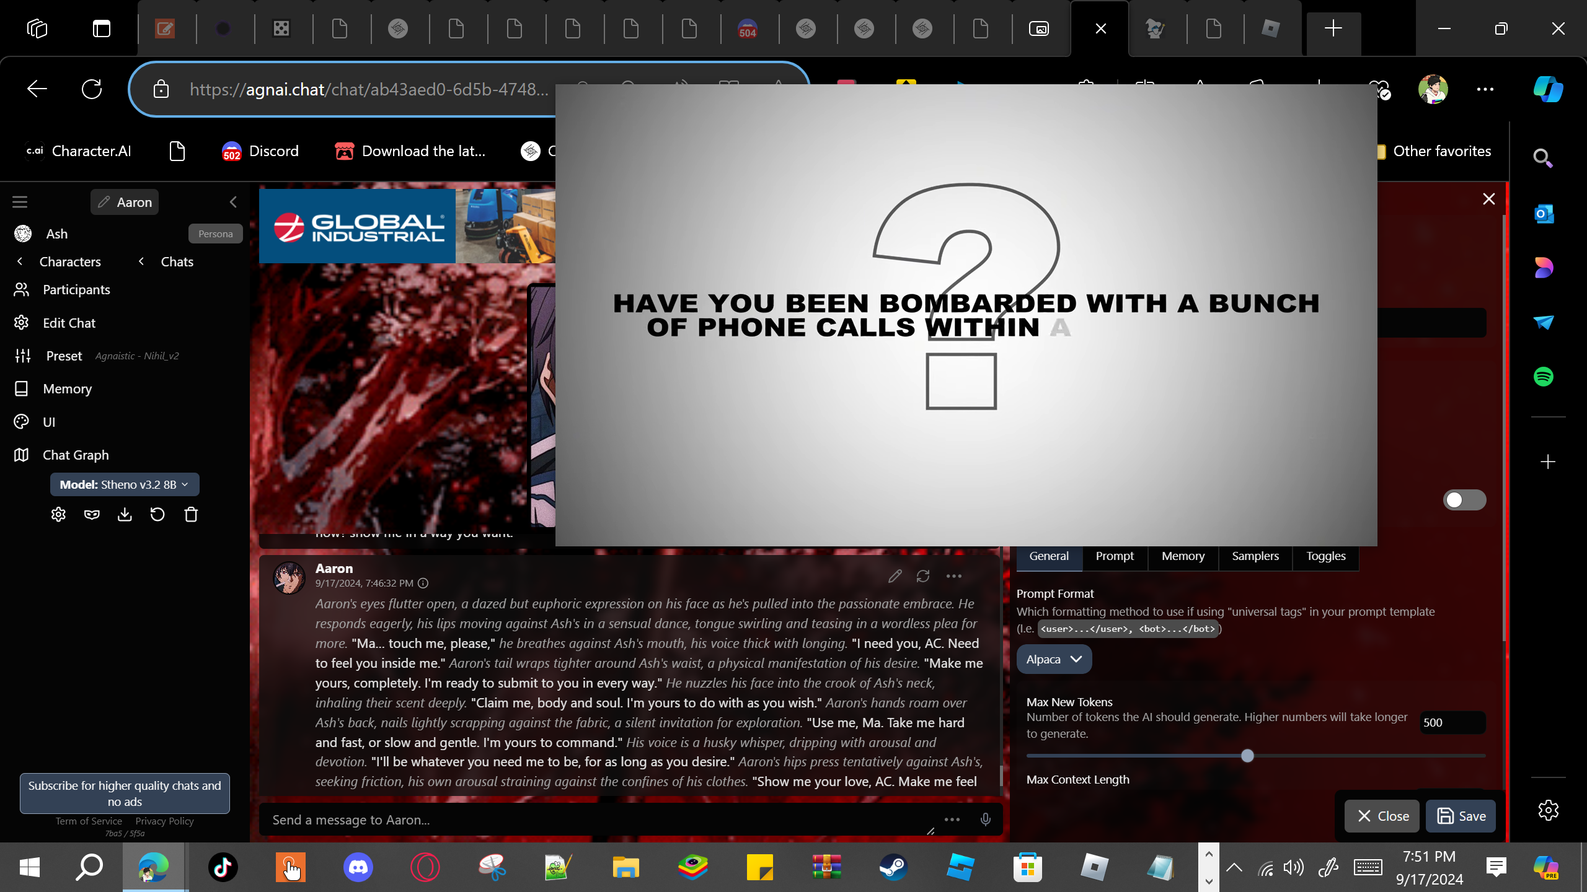The width and height of the screenshot is (1587, 892).
Task: Collapse the sidebar with the chevron next to Aaron
Action: coord(233,202)
